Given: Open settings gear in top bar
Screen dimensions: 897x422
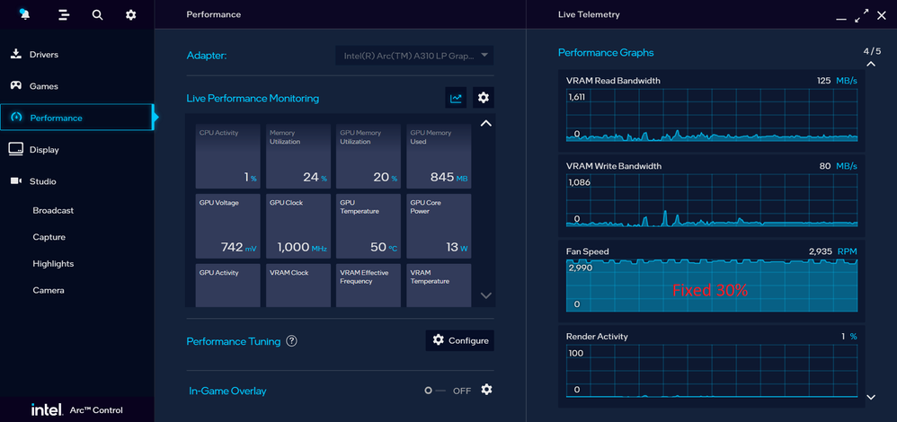Looking at the screenshot, I should pyautogui.click(x=131, y=15).
